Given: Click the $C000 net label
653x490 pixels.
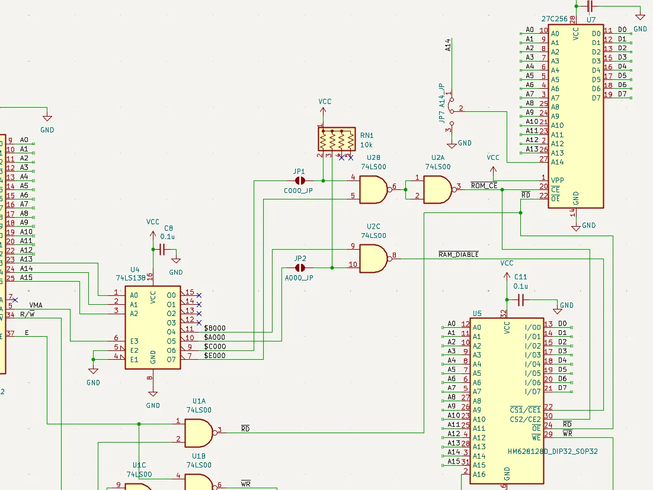Looking at the screenshot, I should [x=215, y=347].
